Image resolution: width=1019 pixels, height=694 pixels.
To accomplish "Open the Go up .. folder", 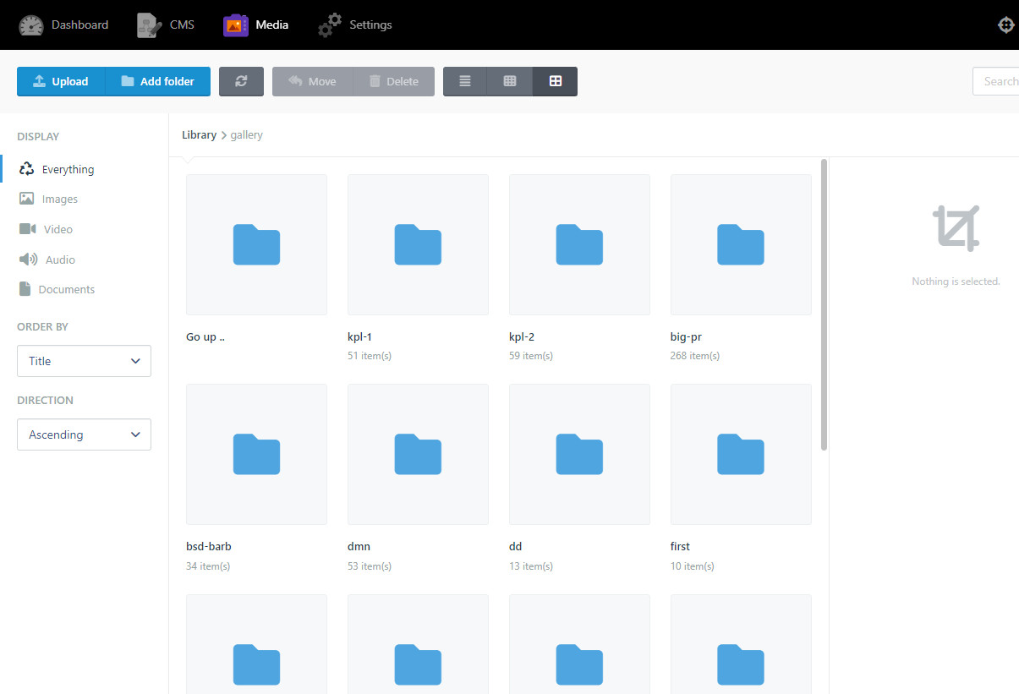I will (x=256, y=244).
